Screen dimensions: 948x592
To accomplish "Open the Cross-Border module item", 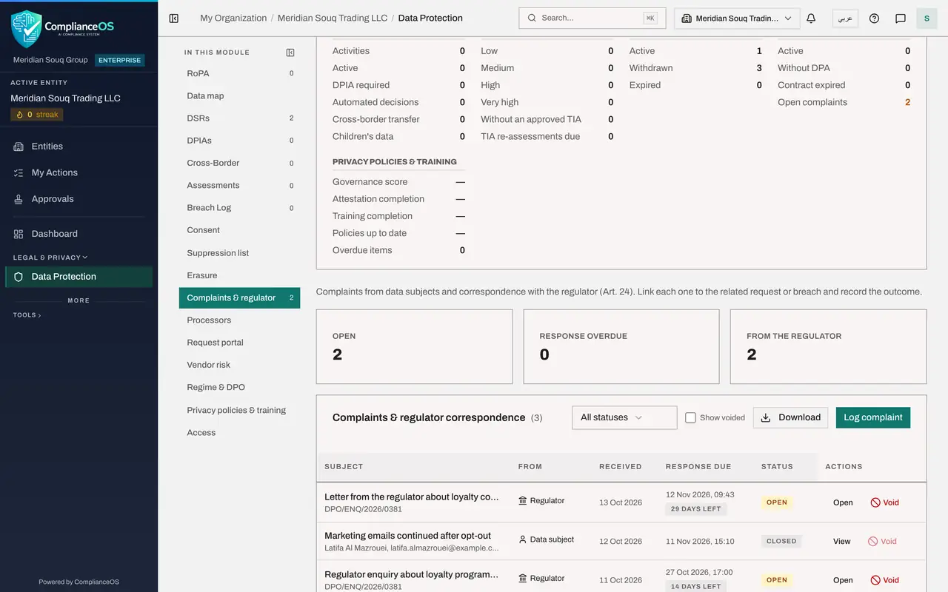I will [x=239, y=163].
